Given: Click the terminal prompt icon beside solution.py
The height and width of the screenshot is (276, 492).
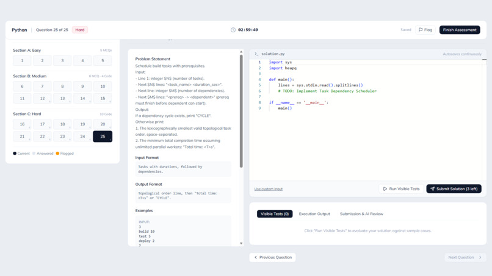Looking at the screenshot, I should [x=256, y=54].
